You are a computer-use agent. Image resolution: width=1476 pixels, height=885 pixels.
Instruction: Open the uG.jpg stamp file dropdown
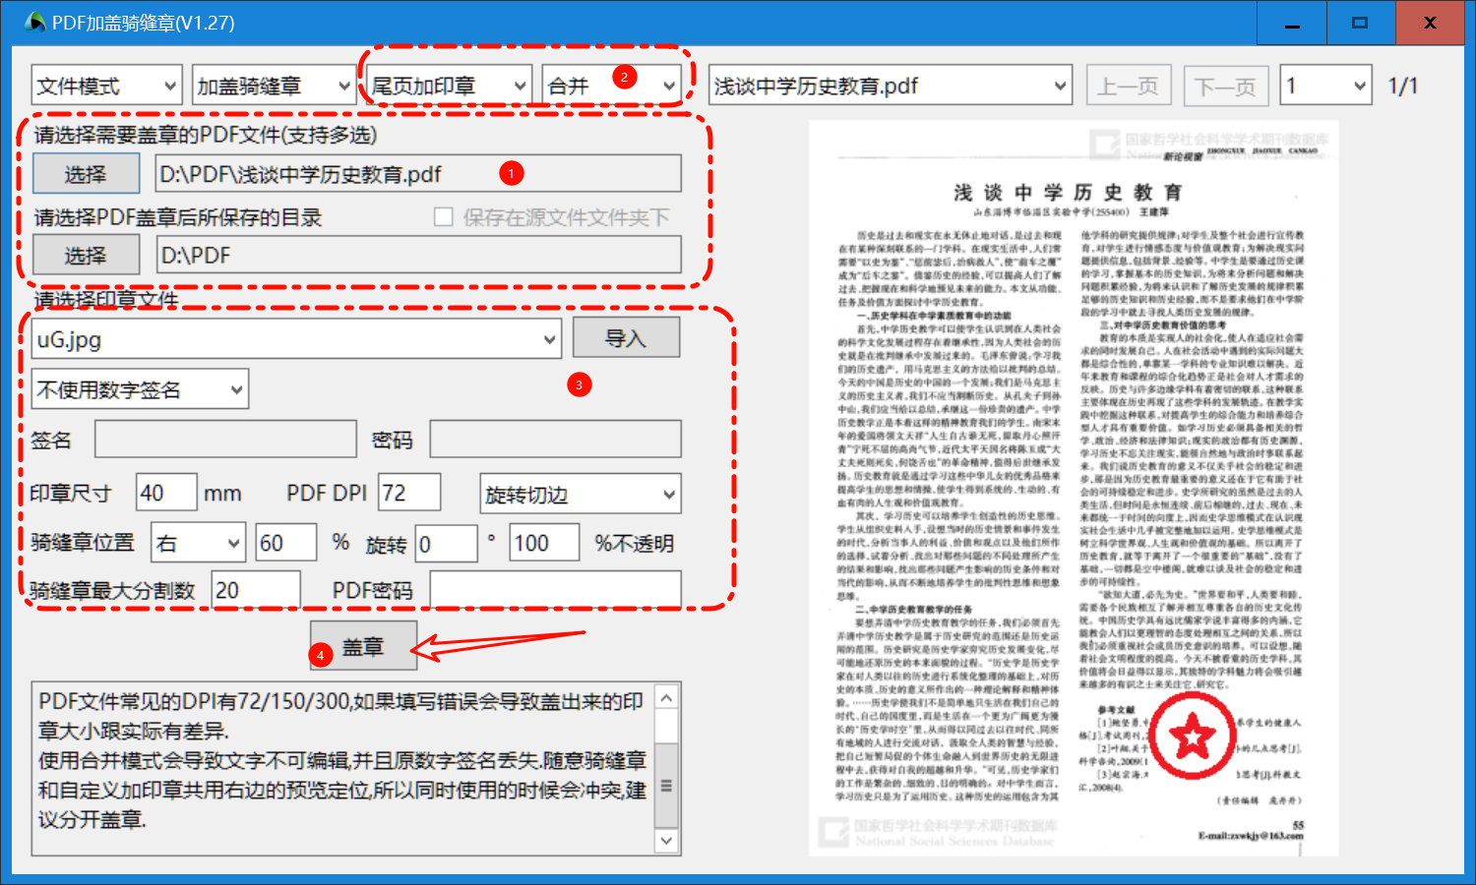296,339
